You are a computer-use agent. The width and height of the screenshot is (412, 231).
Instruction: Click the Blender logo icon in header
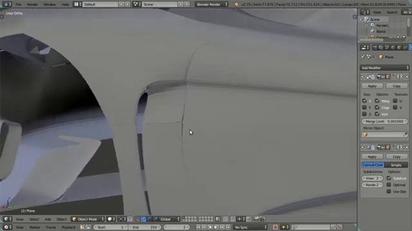[x=236, y=4]
